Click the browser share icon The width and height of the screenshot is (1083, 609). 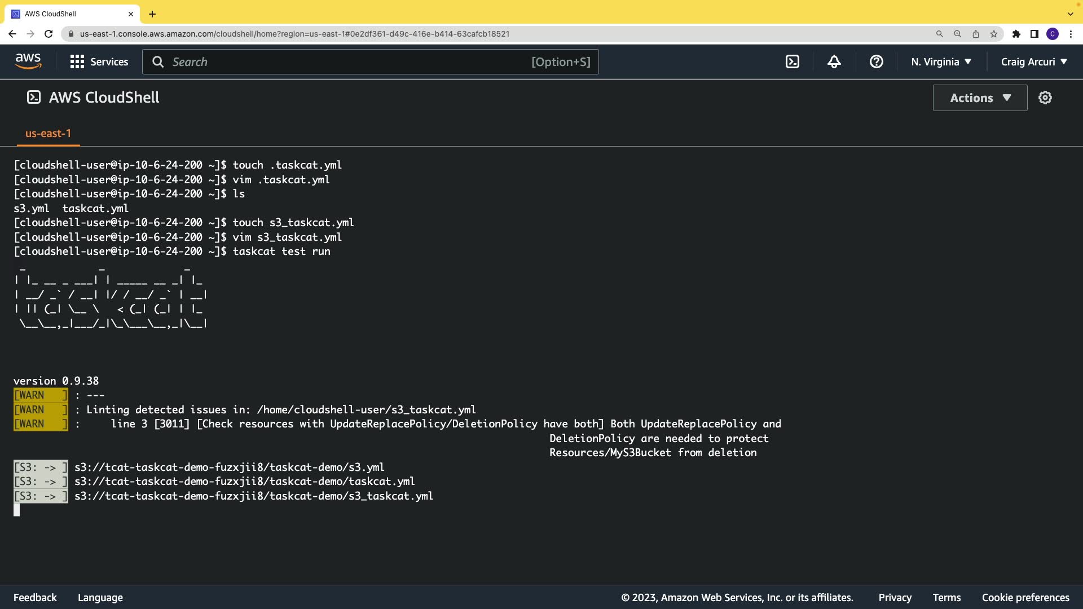(x=975, y=34)
